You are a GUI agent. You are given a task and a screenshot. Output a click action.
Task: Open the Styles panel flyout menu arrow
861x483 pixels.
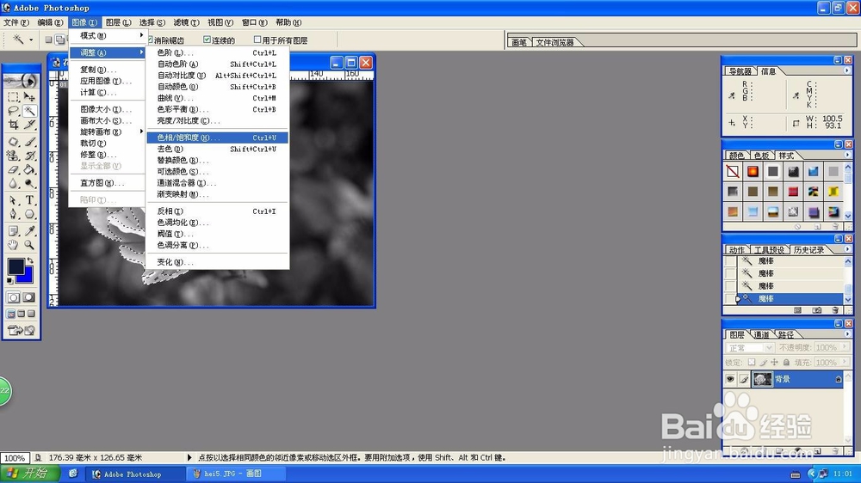coord(846,156)
